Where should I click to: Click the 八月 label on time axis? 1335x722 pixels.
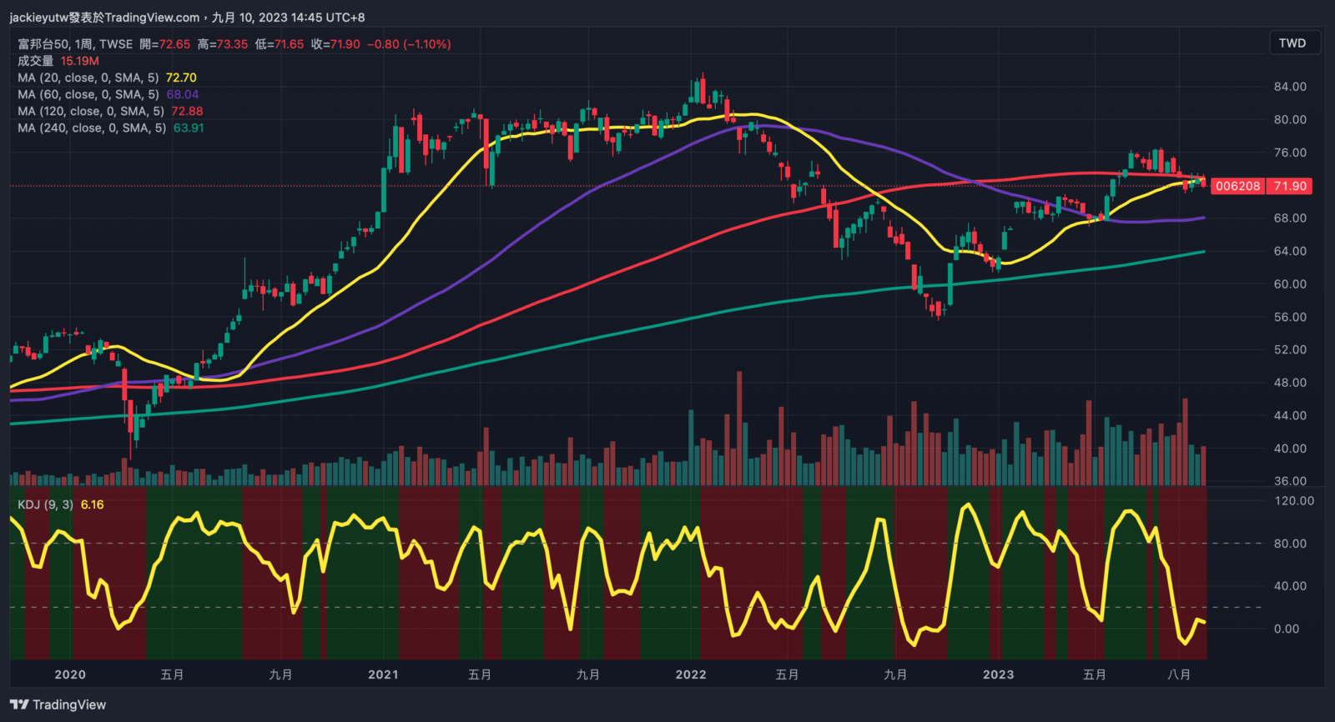(x=1179, y=674)
